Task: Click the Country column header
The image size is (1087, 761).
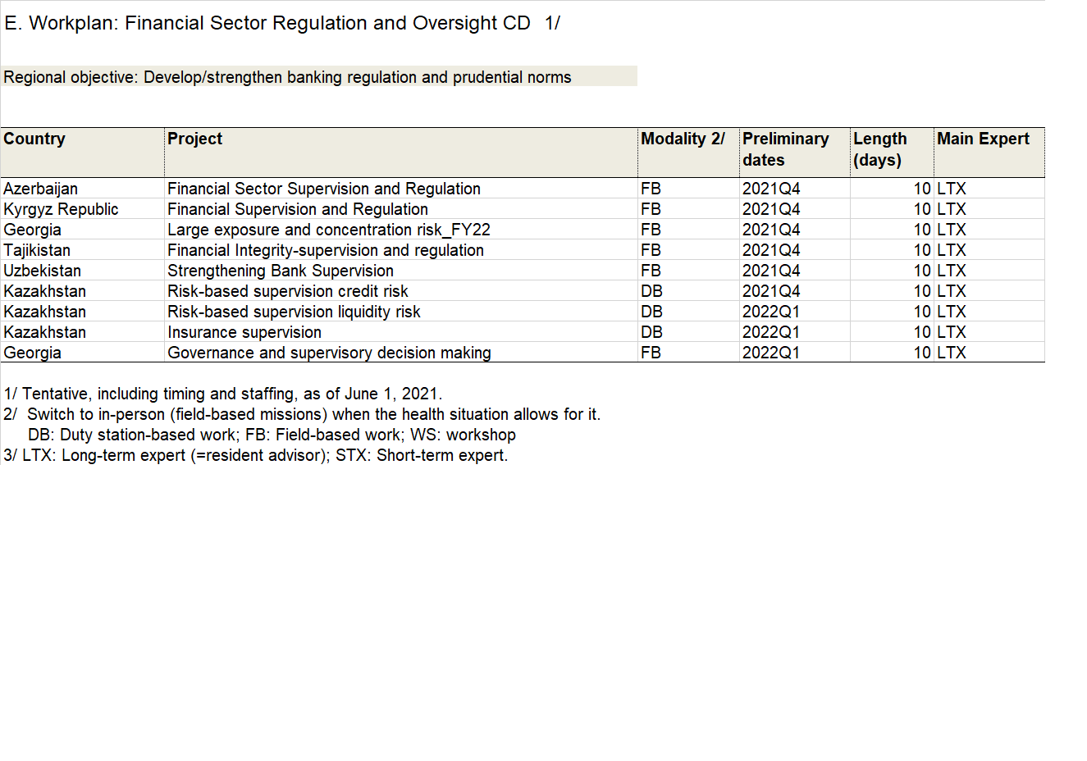Action: pyautogui.click(x=34, y=139)
